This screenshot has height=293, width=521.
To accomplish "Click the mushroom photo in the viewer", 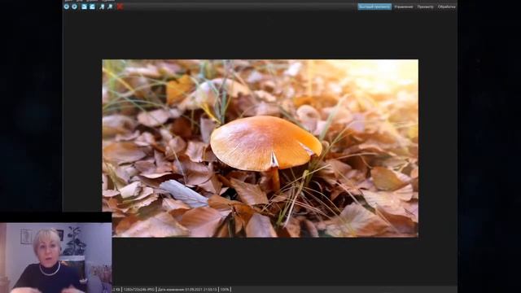I will (x=260, y=148).
